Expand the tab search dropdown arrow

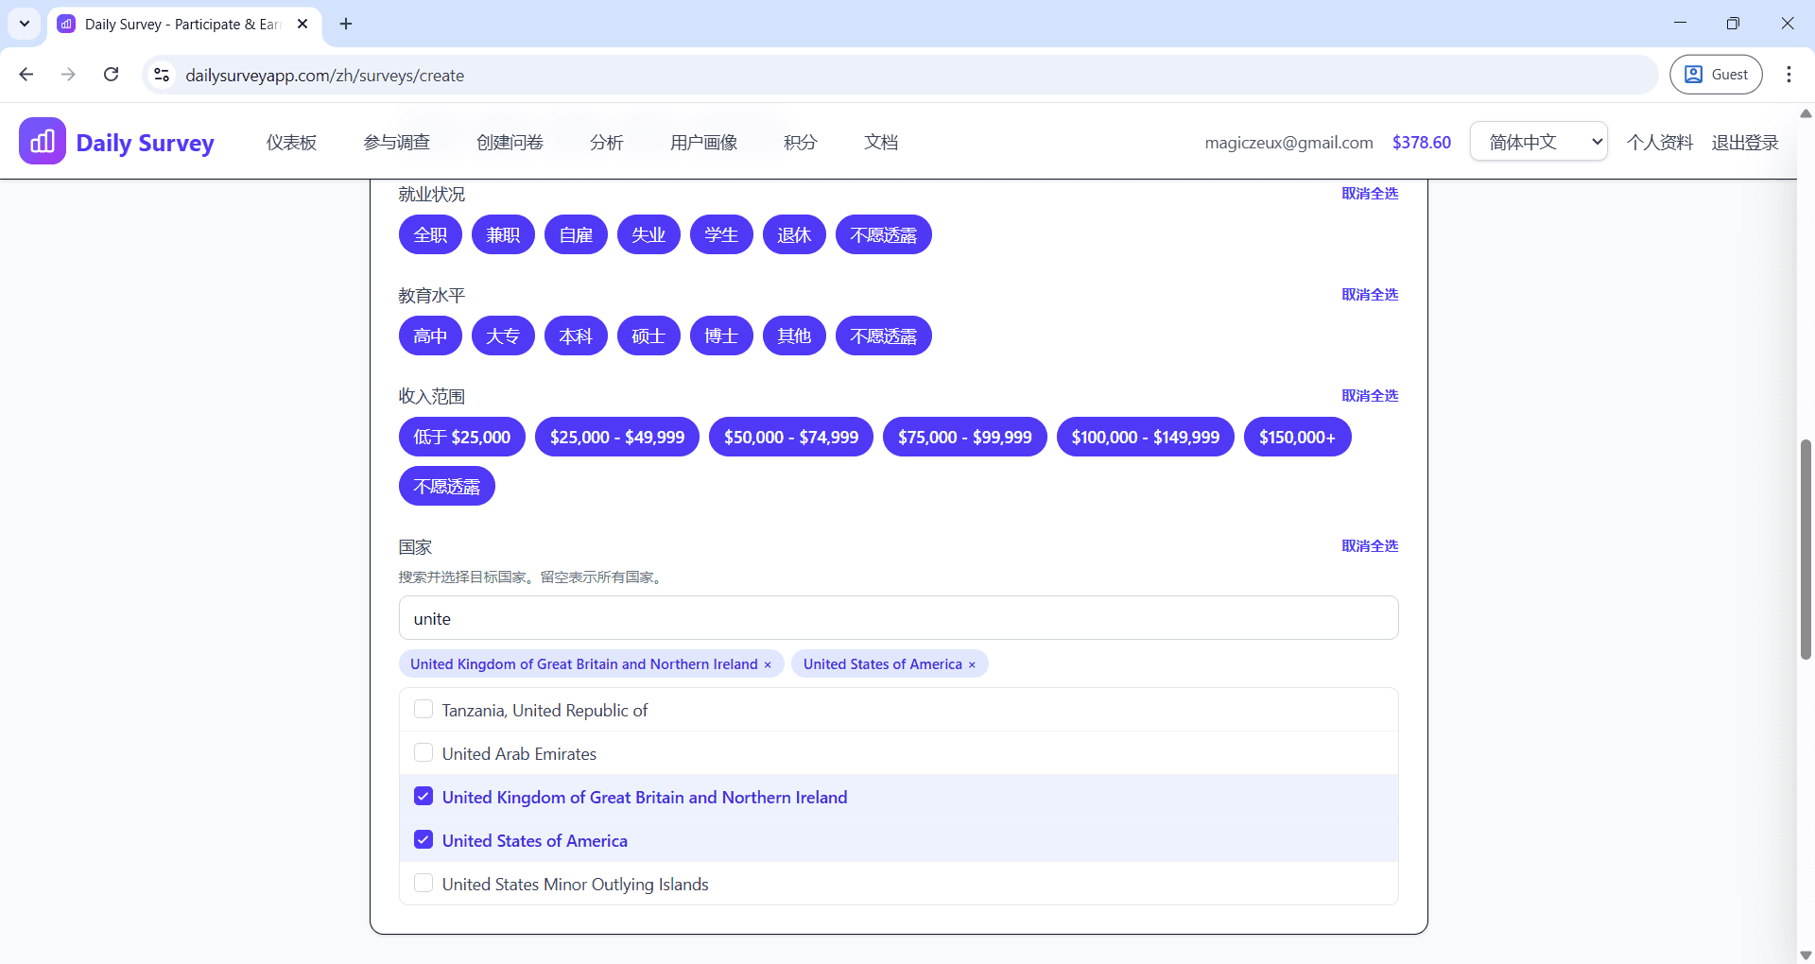pos(25,24)
